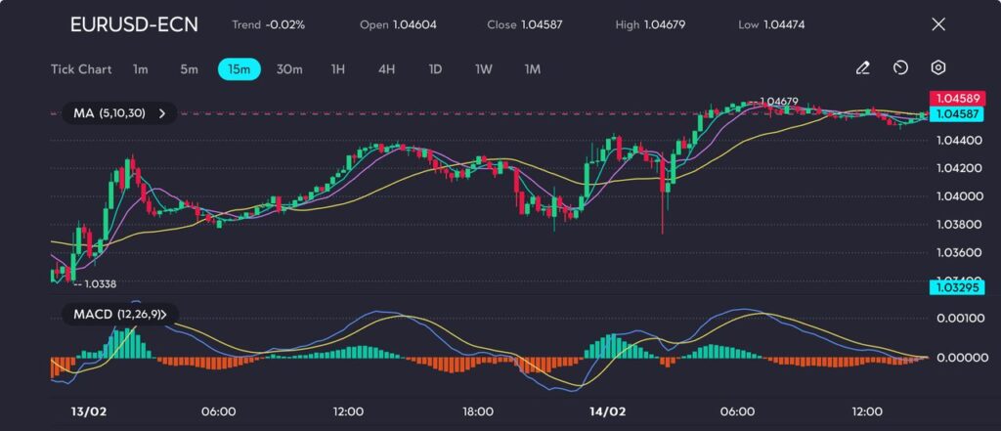Click the 14/02 date label
1001x431 pixels.
pos(606,411)
